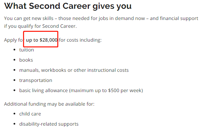The width and height of the screenshot is (203, 129).
Task: Click the phrase if you qualify for Second Career
Action: click(x=40, y=26)
